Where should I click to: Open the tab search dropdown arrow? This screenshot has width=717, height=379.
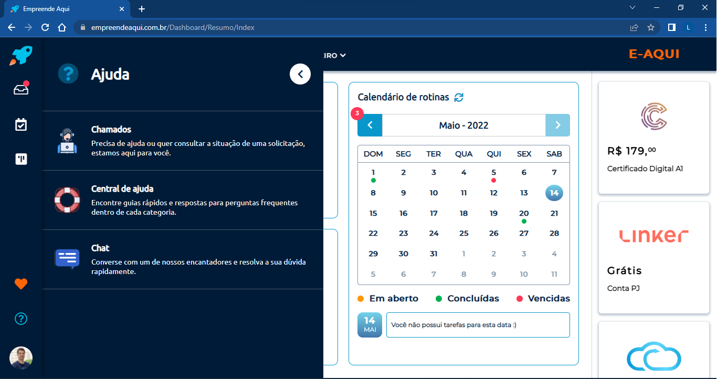tap(632, 8)
